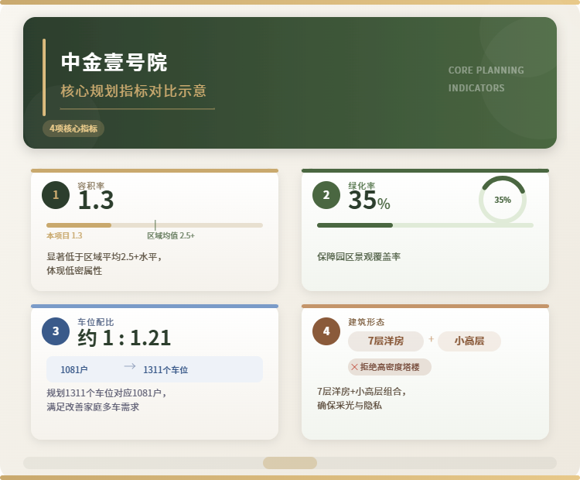Screen dimensions: 580x480
Task: Select the 小高层 chip
Action: [469, 341]
